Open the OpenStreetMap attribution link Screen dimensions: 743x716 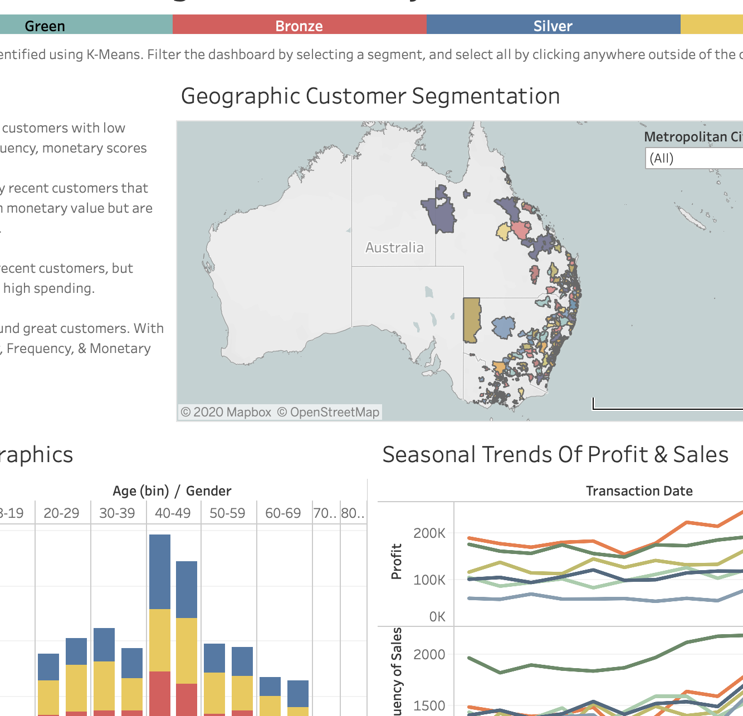[329, 412]
